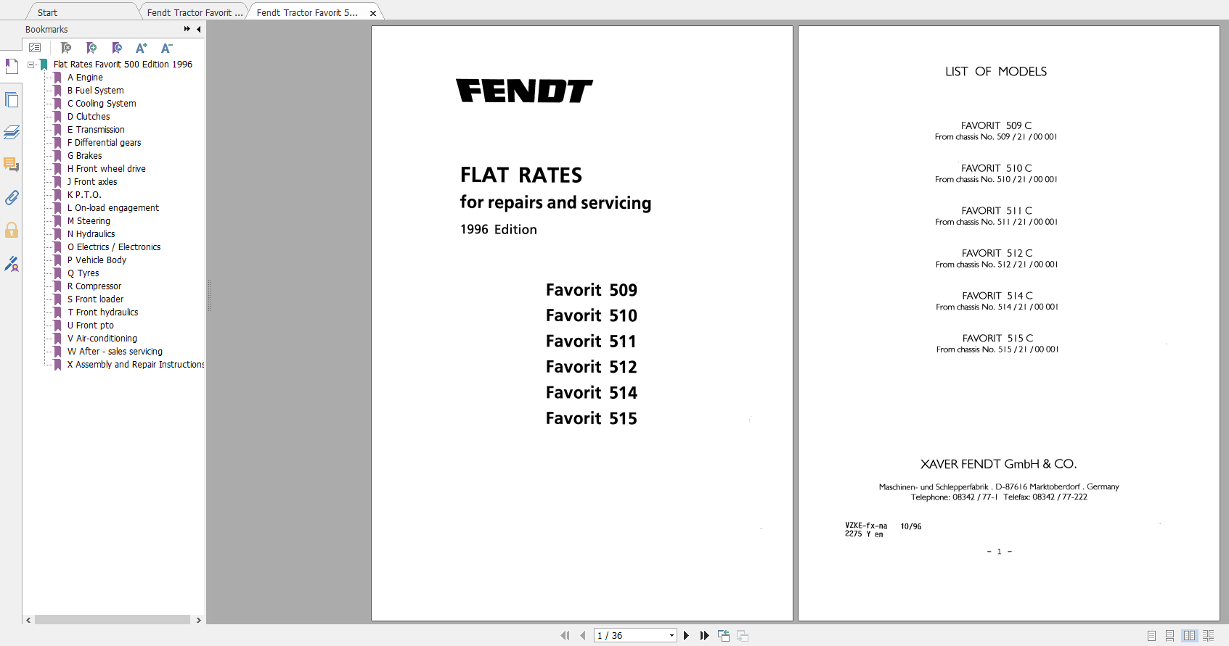The image size is (1229, 646).
Task: Collapse the Flat Rates Favorit 500 tree node
Action: (x=31, y=65)
